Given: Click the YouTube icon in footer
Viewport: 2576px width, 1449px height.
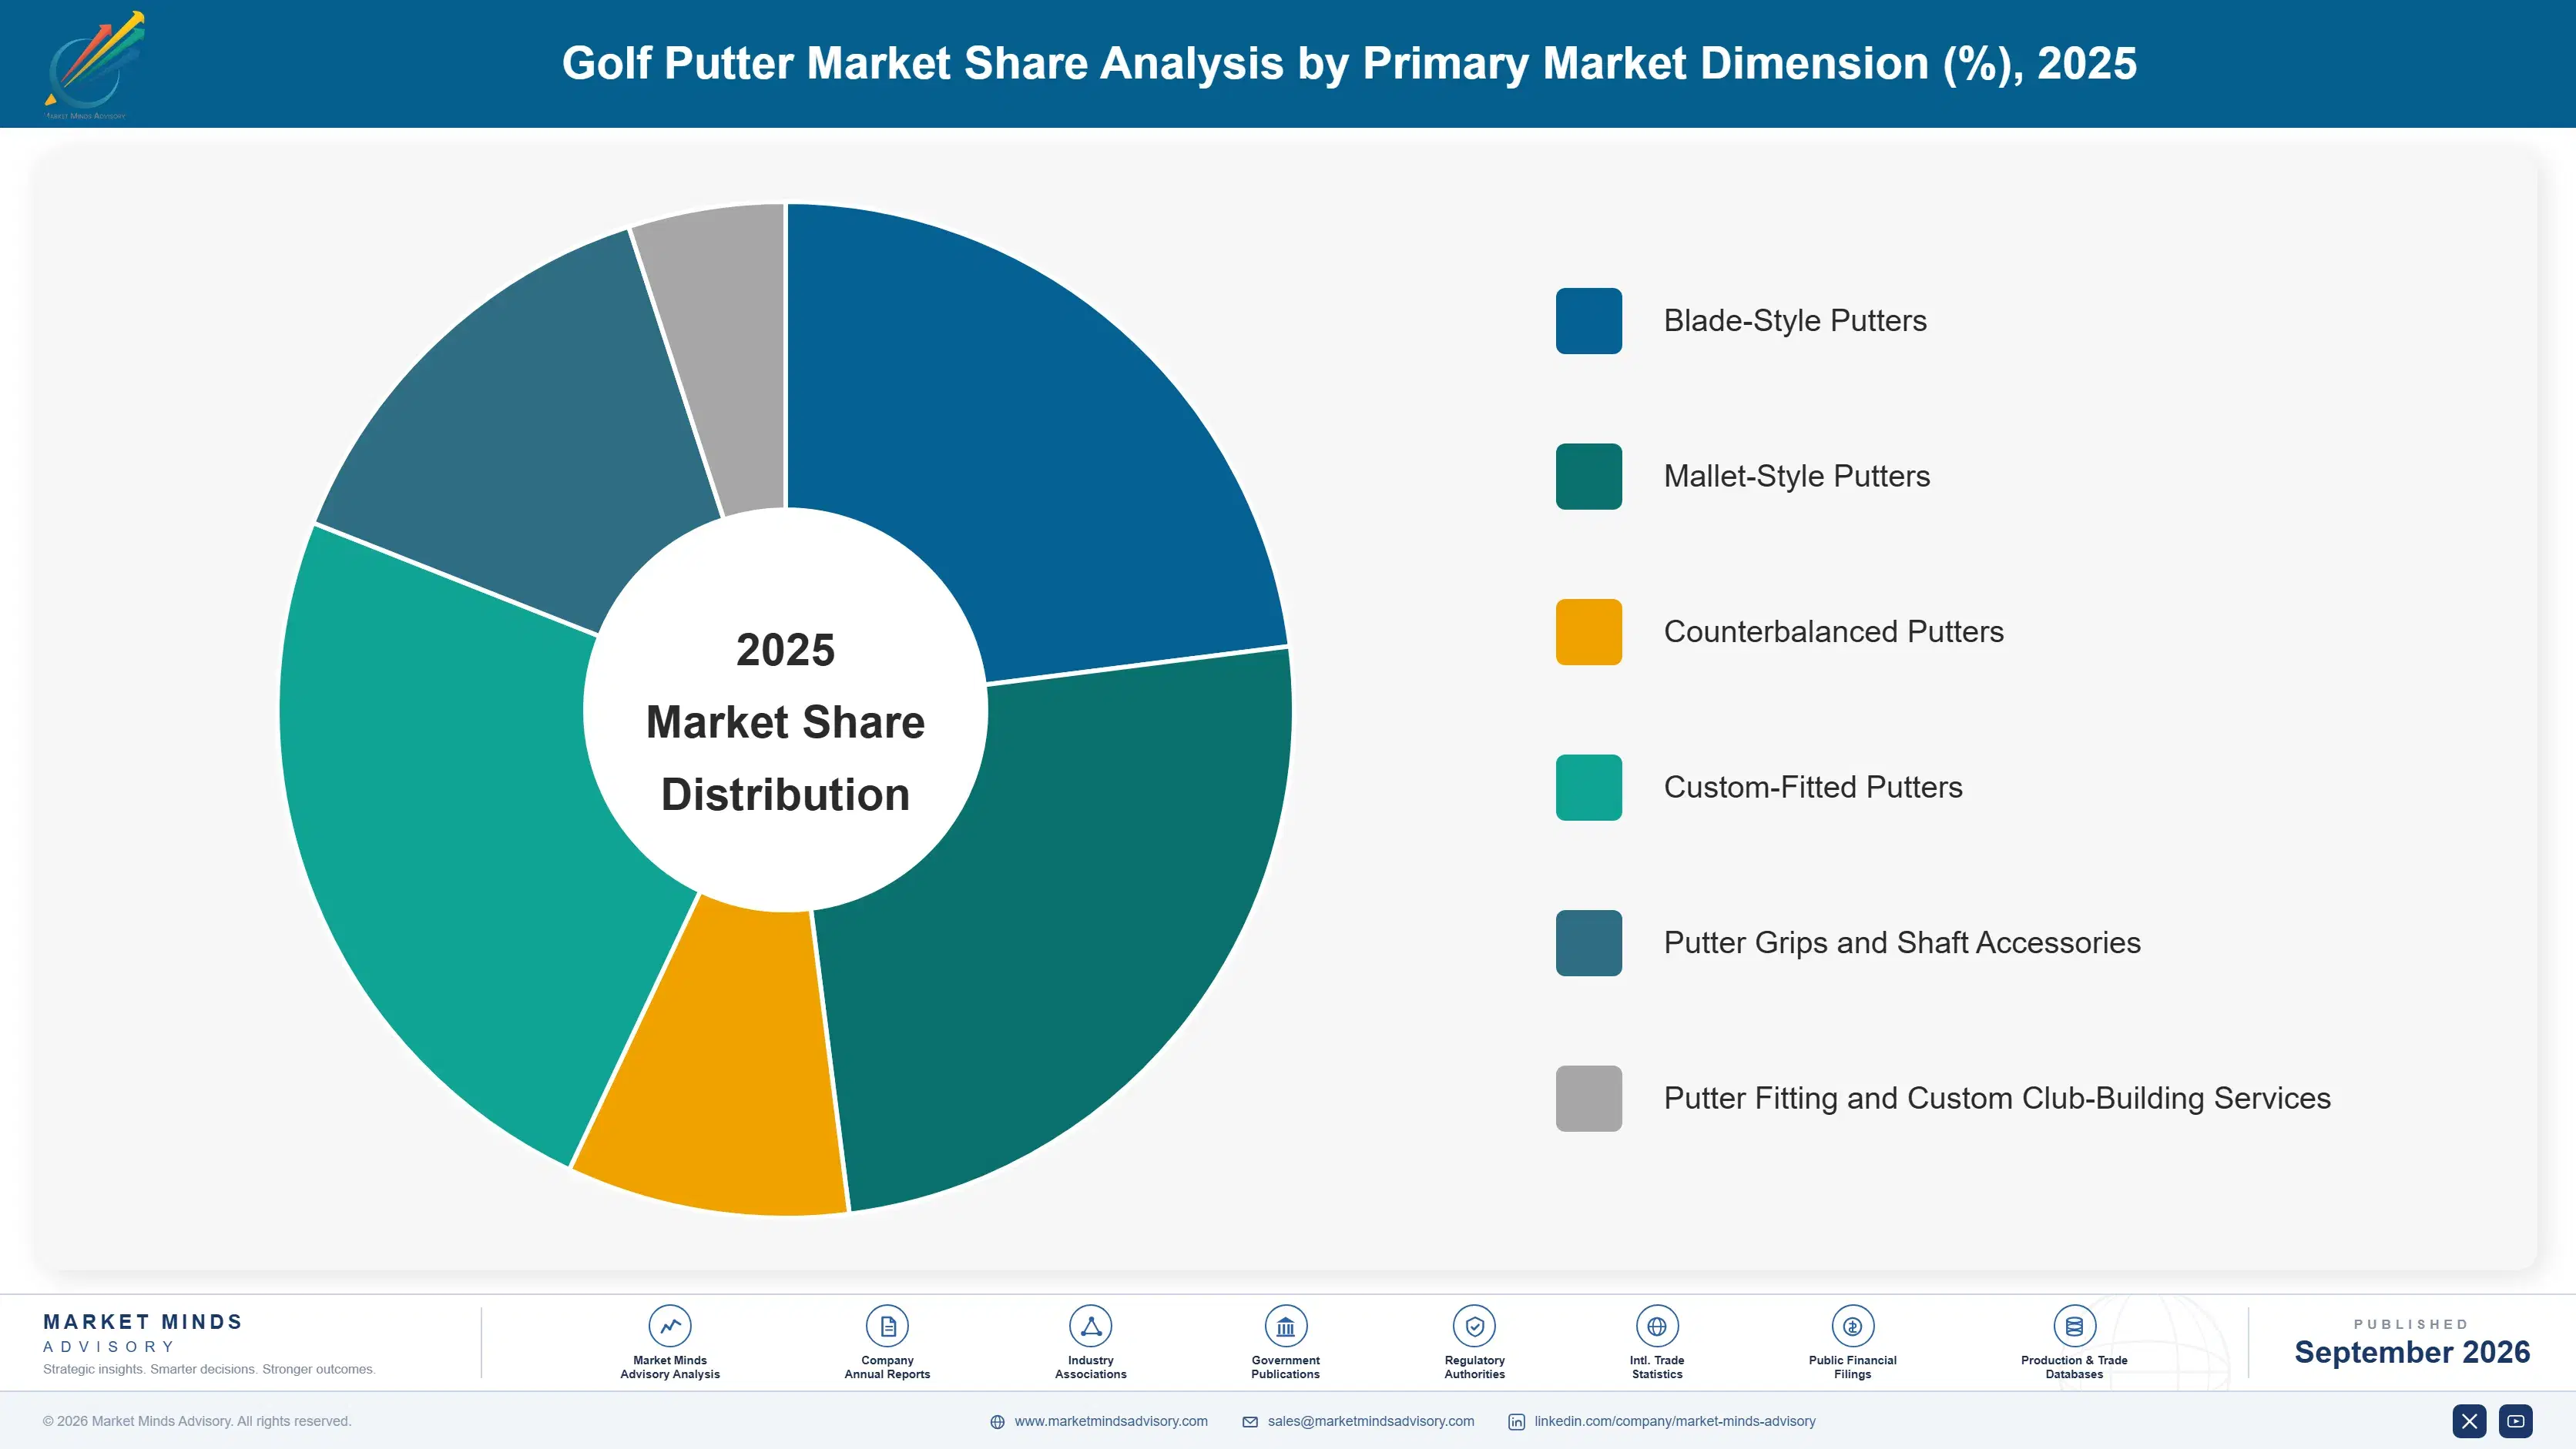Looking at the screenshot, I should pyautogui.click(x=2515, y=1421).
